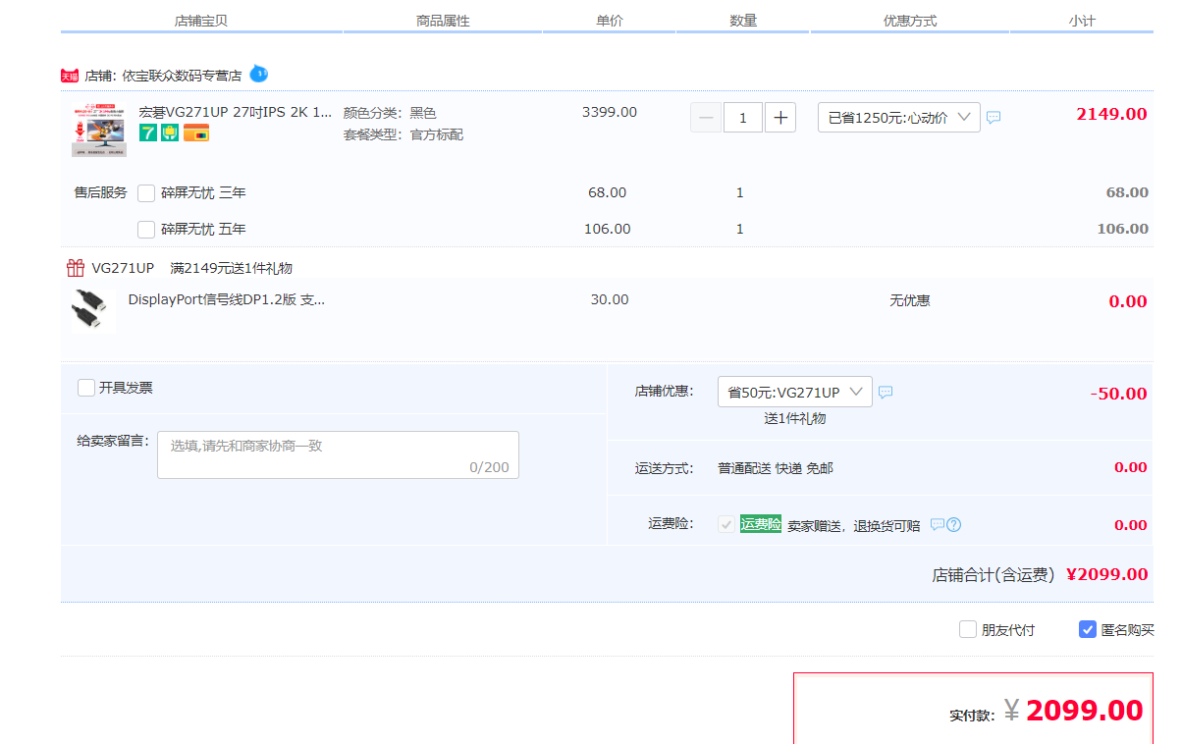Click the 106.00 price of the five-year service

click(x=608, y=229)
